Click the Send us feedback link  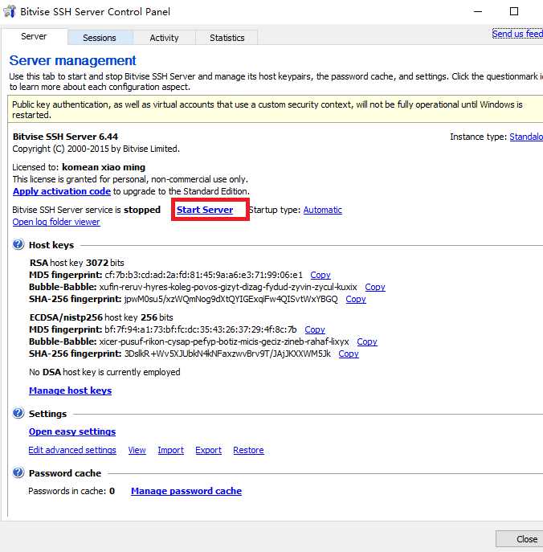pyautogui.click(x=517, y=34)
